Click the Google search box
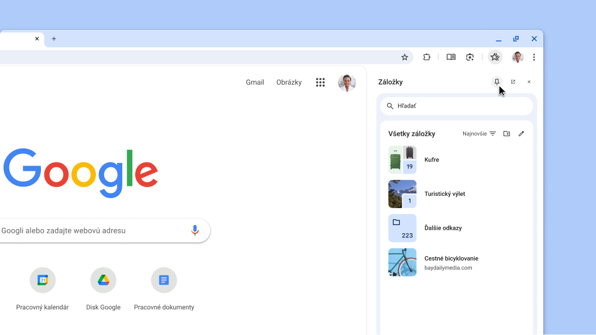This screenshot has height=335, width=596. (x=104, y=231)
